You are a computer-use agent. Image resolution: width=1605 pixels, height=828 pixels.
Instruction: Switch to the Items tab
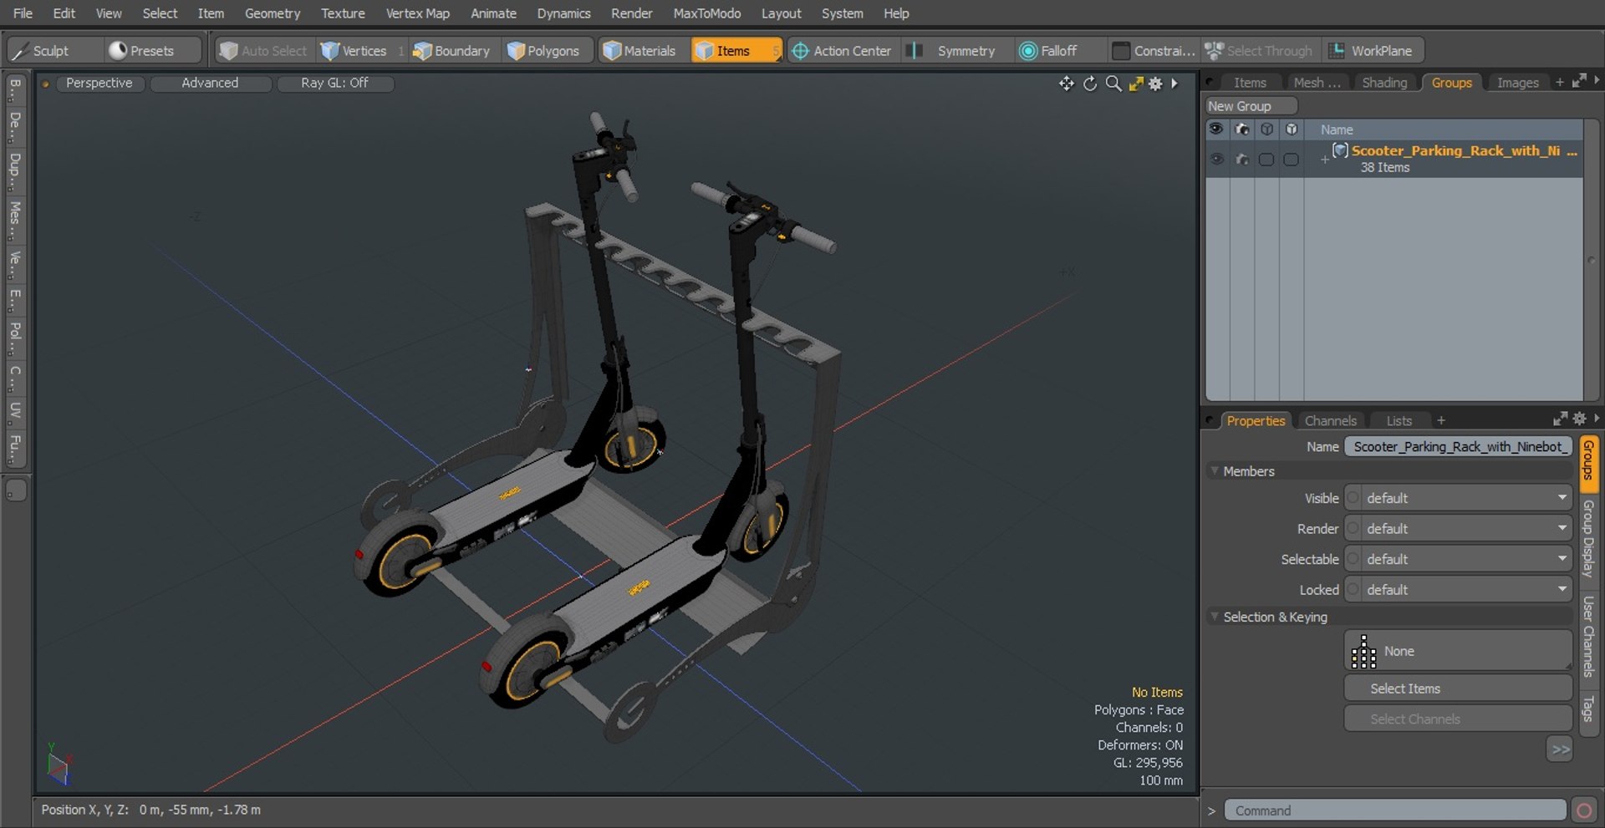coord(1250,83)
